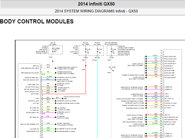Click the "LF TURN SIG" pin label

click(x=35, y=110)
